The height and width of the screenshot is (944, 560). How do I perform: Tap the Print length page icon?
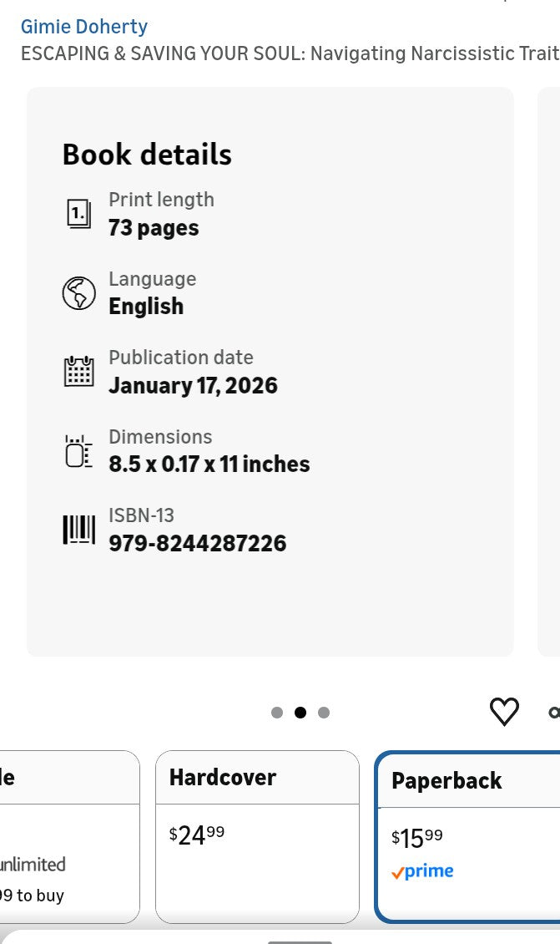[x=78, y=215]
